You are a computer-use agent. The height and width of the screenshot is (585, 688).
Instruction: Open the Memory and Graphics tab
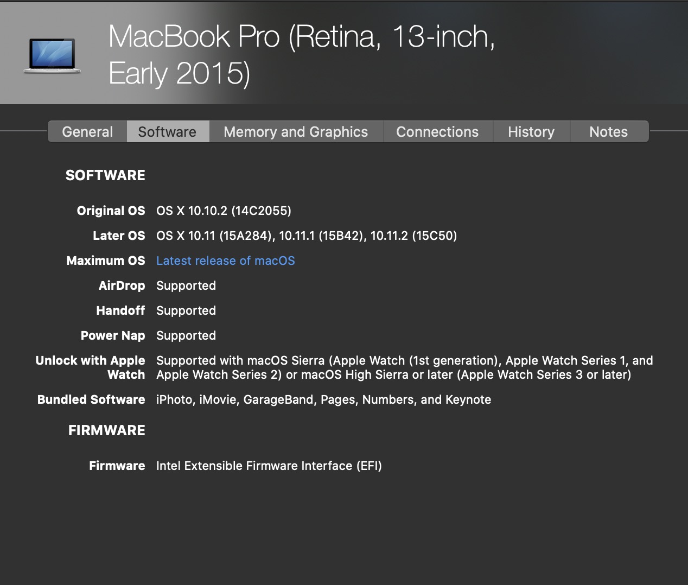(296, 132)
